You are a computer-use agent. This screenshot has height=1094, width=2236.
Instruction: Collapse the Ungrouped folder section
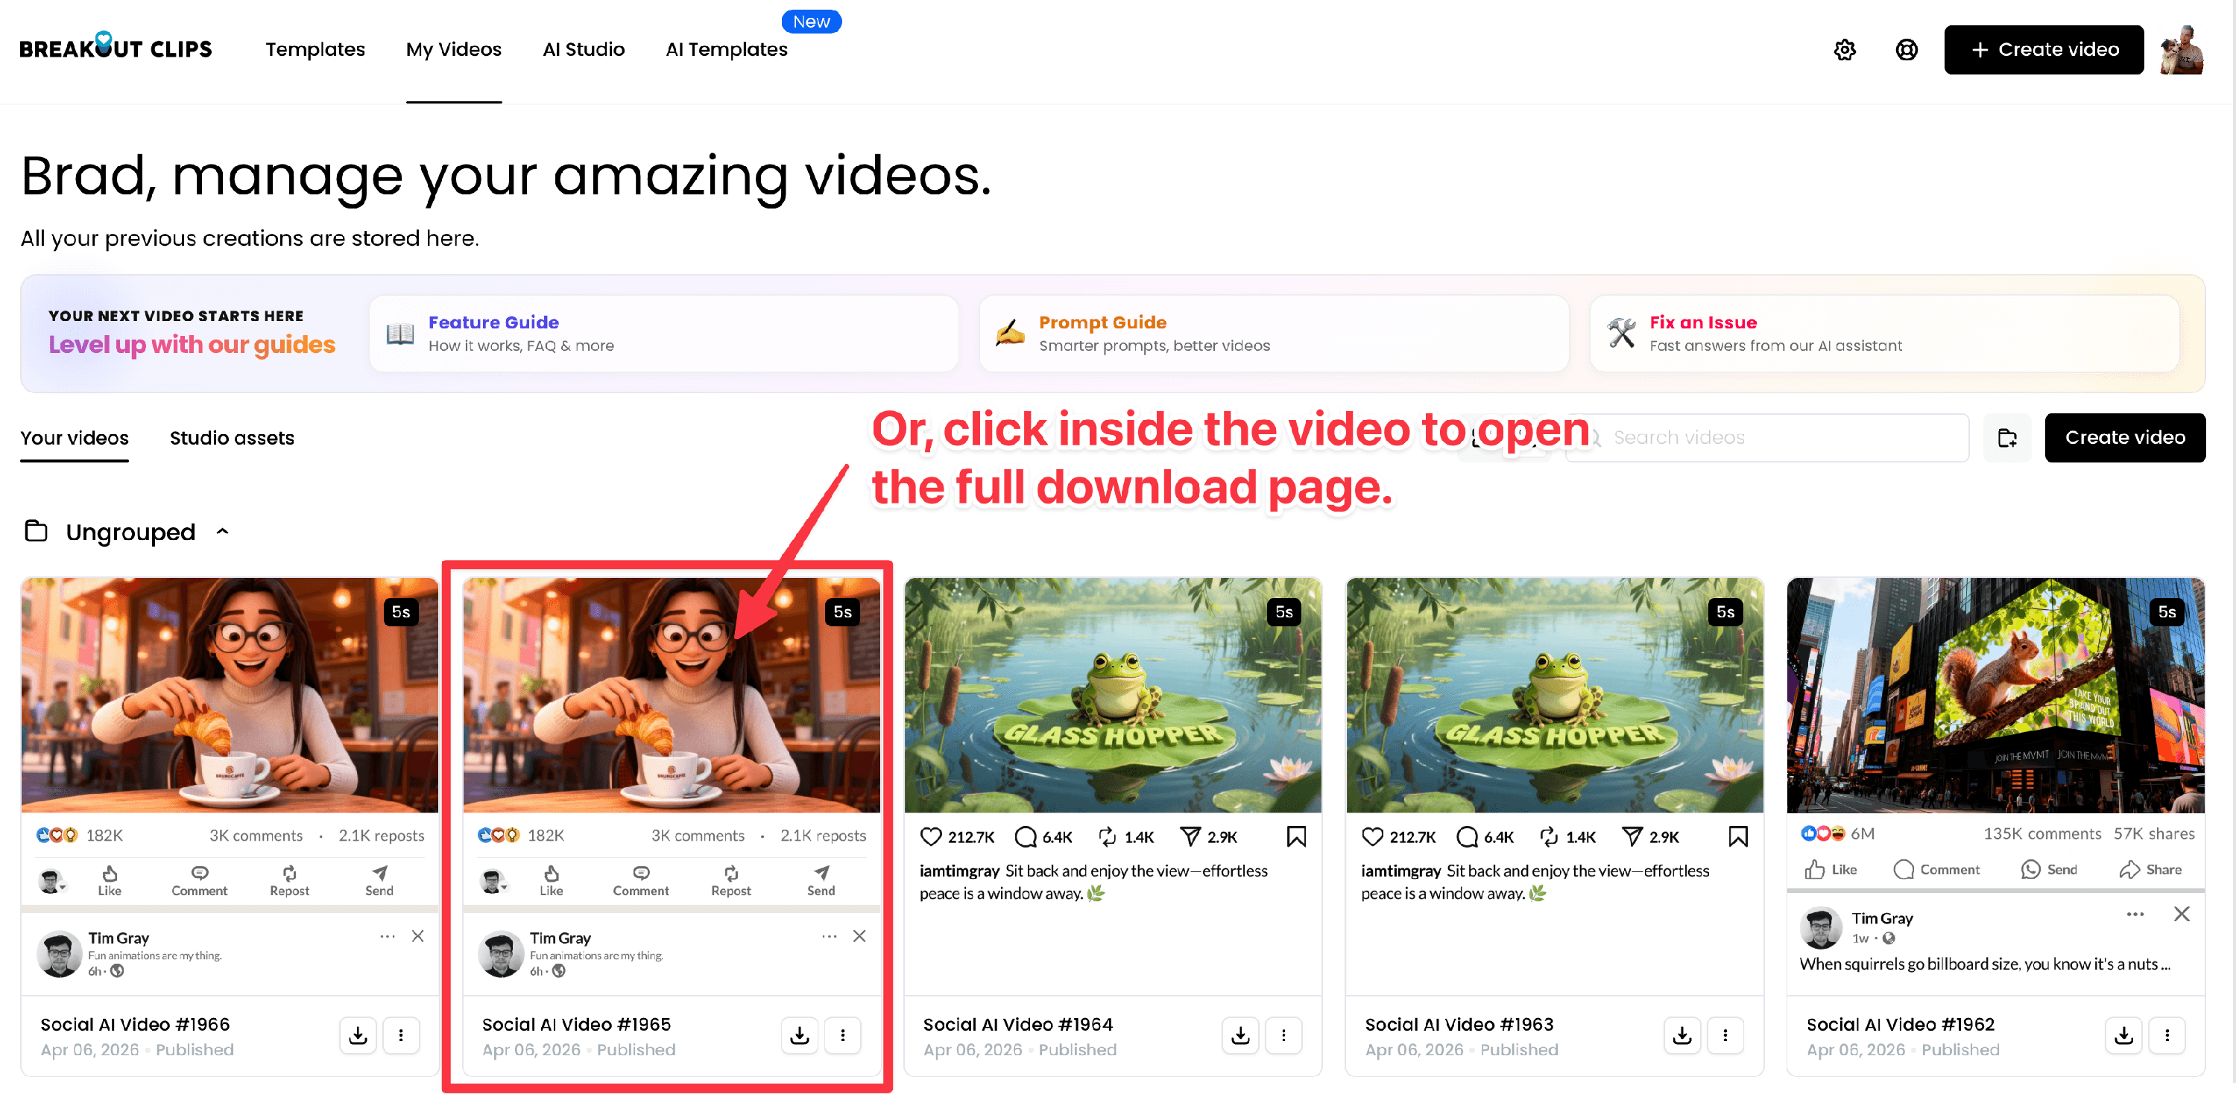tap(222, 531)
